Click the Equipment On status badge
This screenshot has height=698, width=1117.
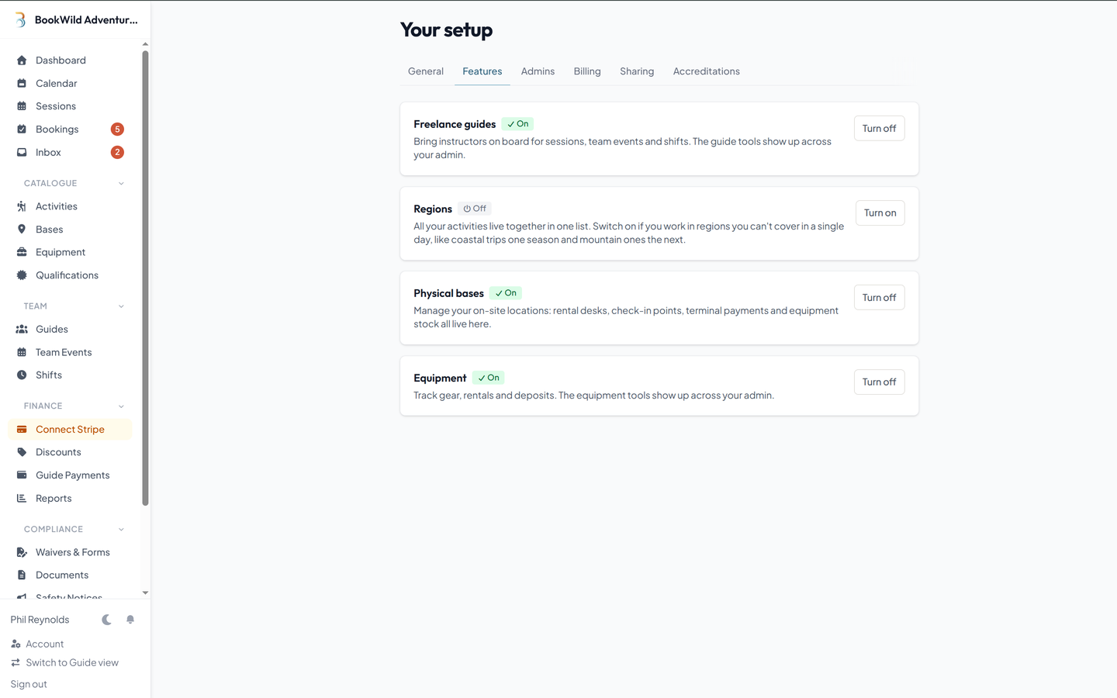pyautogui.click(x=489, y=378)
